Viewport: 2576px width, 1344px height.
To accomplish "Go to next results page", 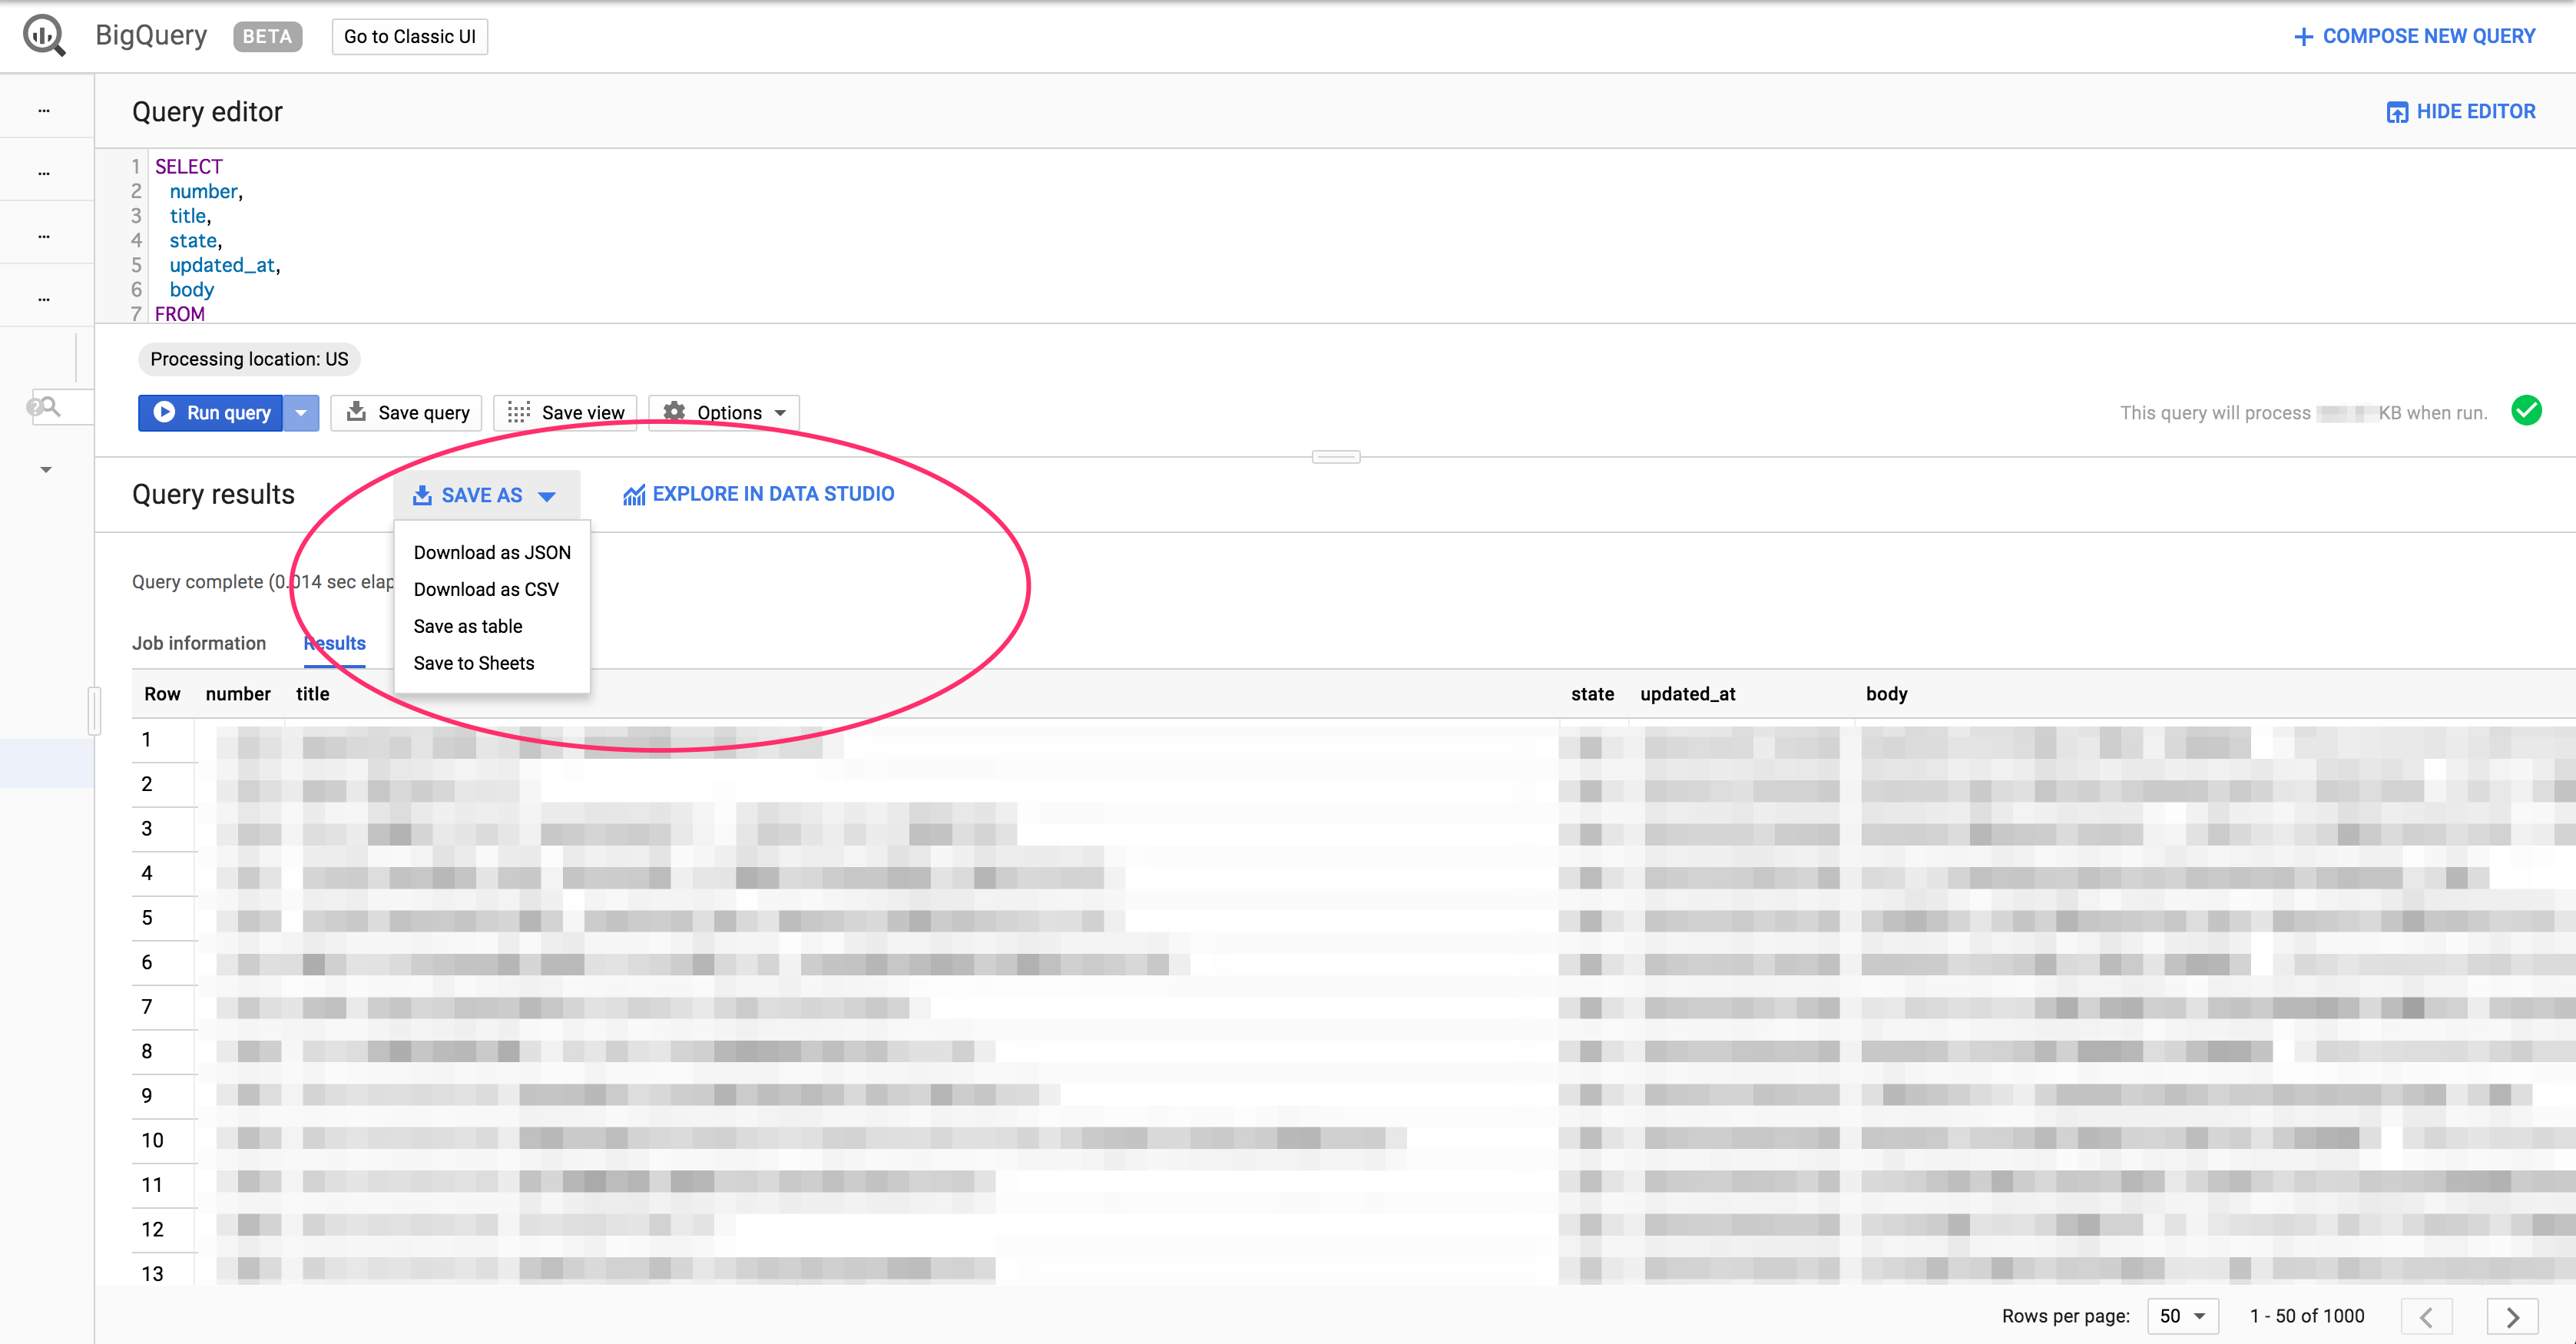I will click(2512, 1316).
